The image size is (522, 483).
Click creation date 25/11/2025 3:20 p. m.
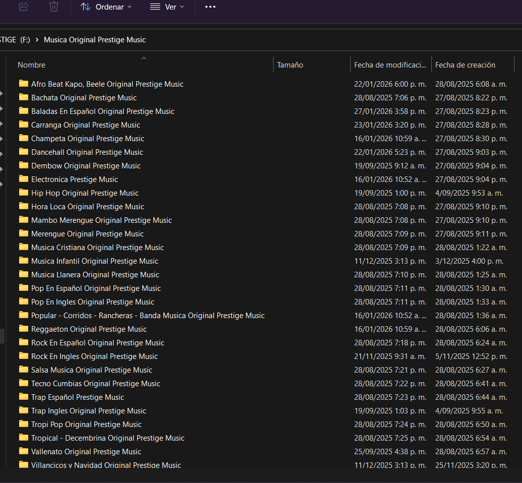pyautogui.click(x=472, y=465)
